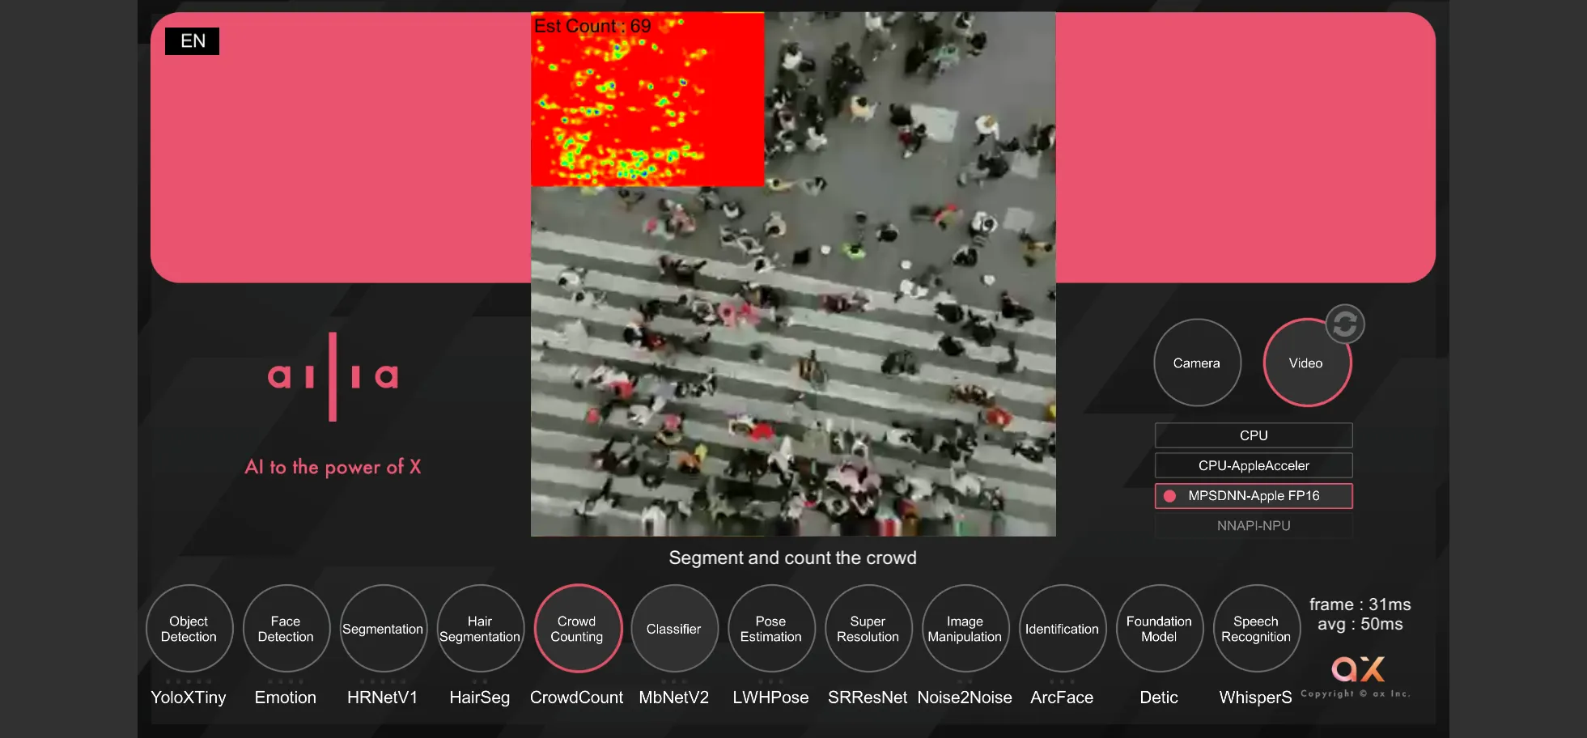Select NNAPI-NPU backend
Viewport: 1587px width, 738px height.
point(1254,526)
